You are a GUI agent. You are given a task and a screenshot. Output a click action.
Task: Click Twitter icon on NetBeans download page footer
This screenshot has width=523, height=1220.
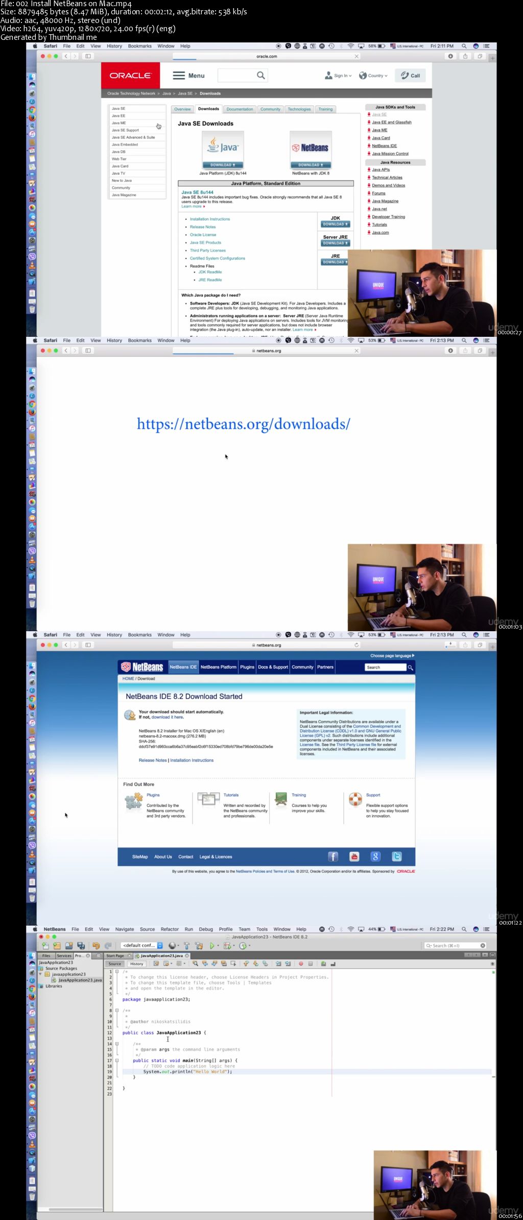397,857
